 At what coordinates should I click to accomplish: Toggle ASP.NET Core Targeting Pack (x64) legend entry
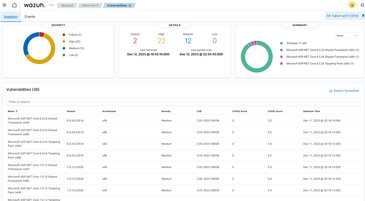(x=317, y=64)
